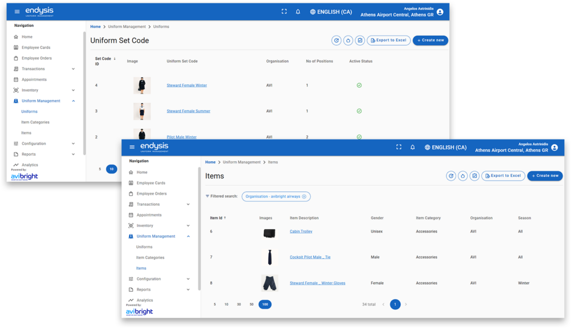Click Create new button in Items window
The image size is (571, 328).
[545, 176]
